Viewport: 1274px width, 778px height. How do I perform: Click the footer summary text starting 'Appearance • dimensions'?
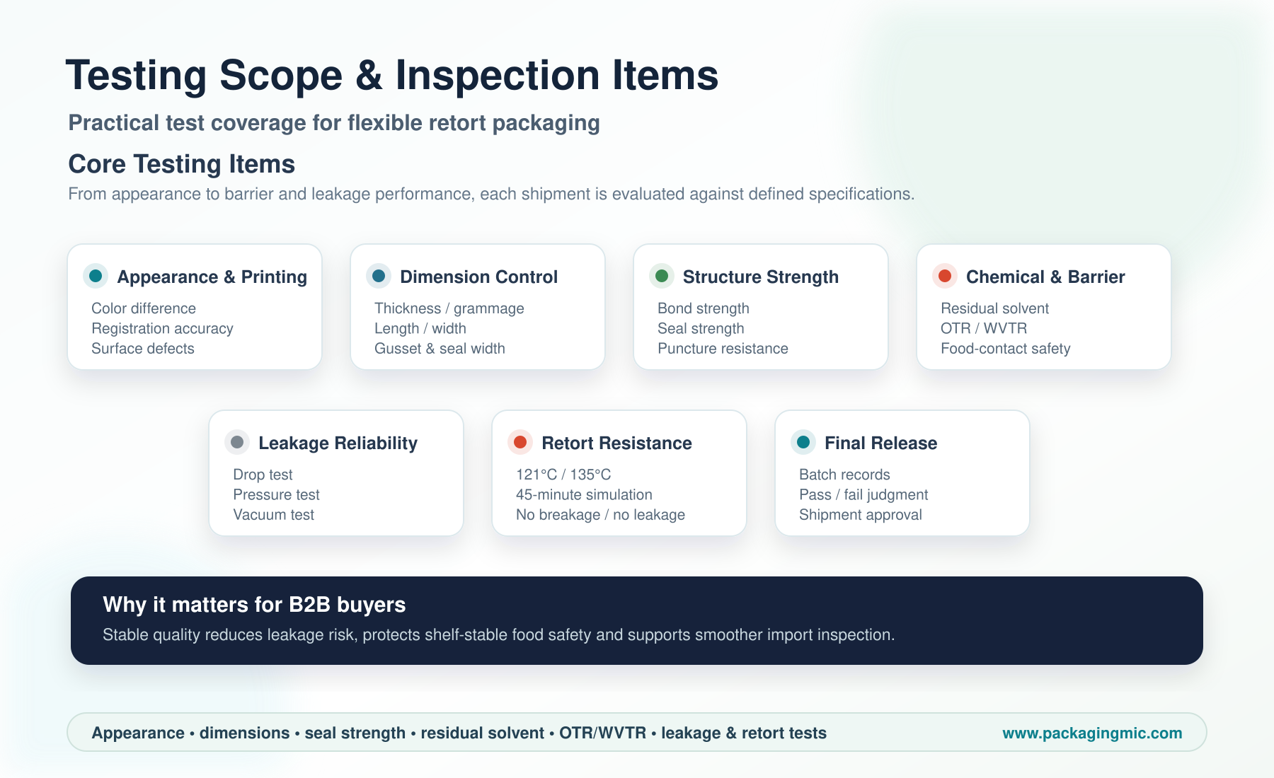(459, 733)
